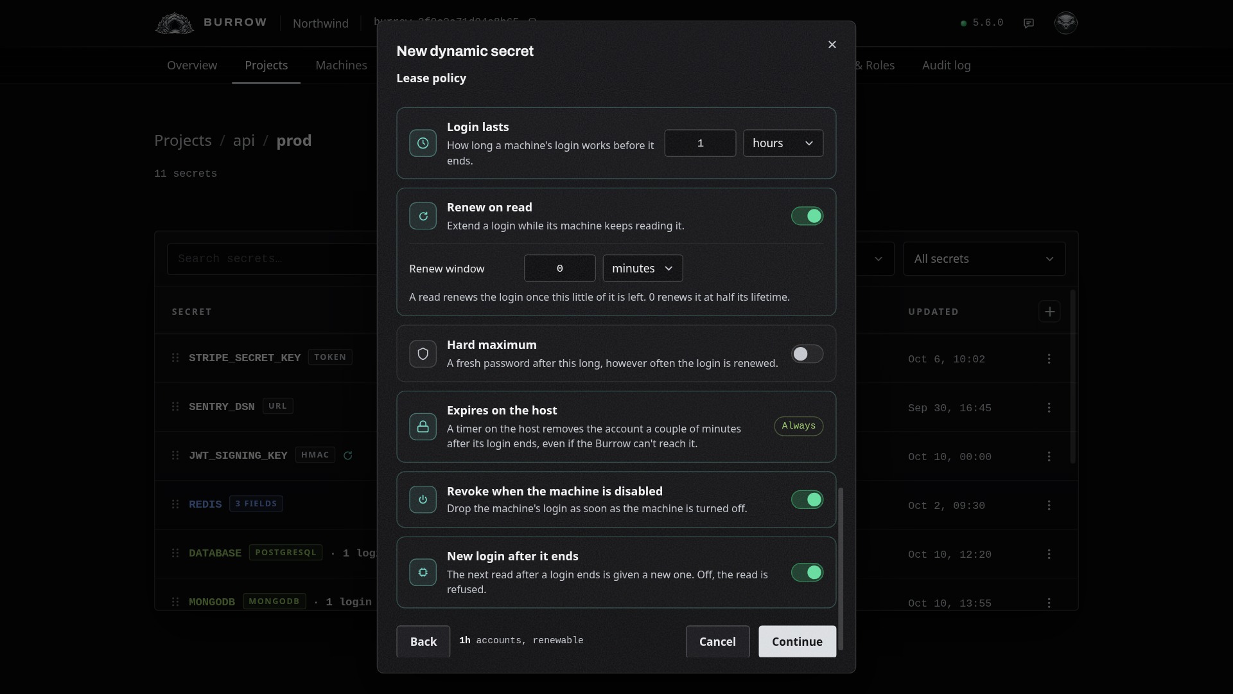Go Back to previous step
The height and width of the screenshot is (694, 1233).
423,641
